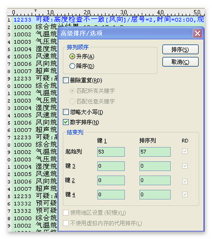Select the 降序(D) descending radio button

point(72,66)
